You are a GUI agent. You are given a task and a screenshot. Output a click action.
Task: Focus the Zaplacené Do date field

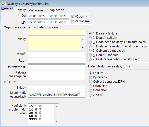pos(59,22)
